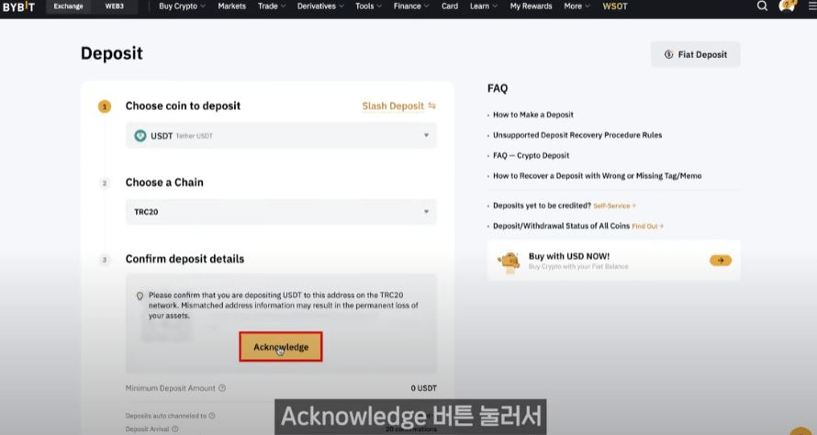The width and height of the screenshot is (817, 435).
Task: Click the lightbulb notice icon
Action: point(140,296)
